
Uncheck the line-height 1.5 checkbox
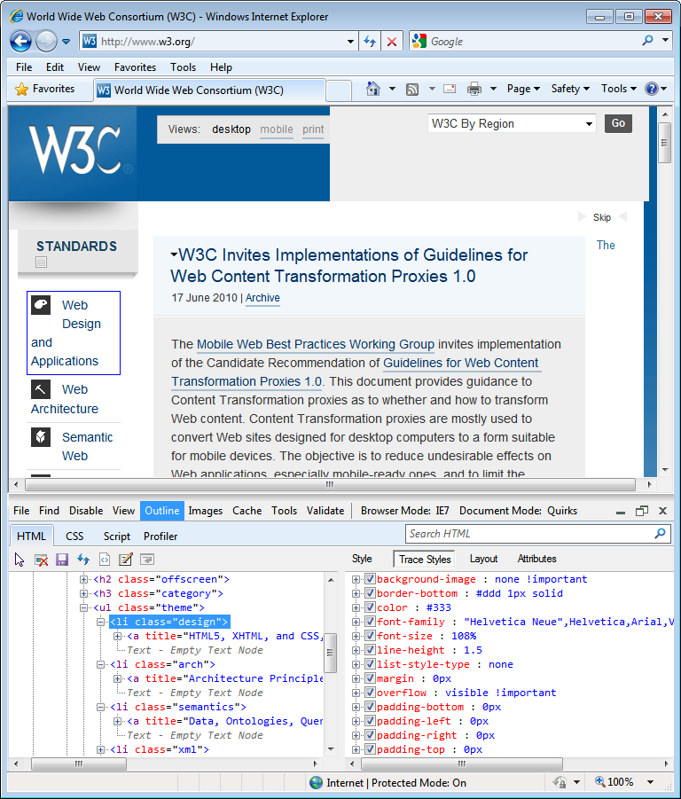[371, 650]
